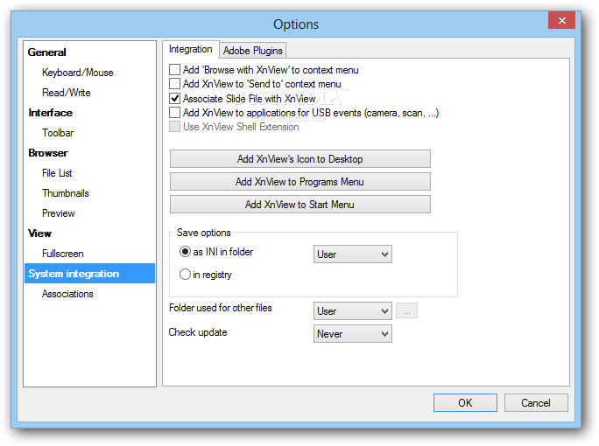The height and width of the screenshot is (446, 599).
Task: Enable XnView for USB events checkbox
Action: tap(174, 113)
